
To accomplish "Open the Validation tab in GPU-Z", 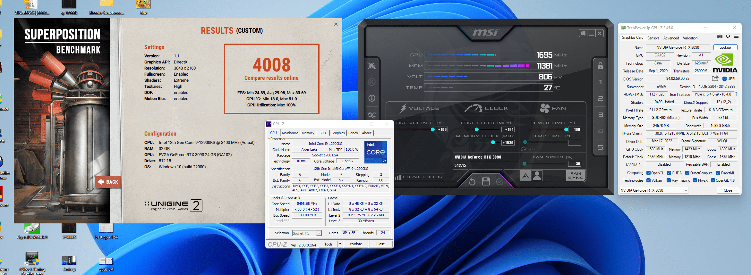I will tap(690, 38).
